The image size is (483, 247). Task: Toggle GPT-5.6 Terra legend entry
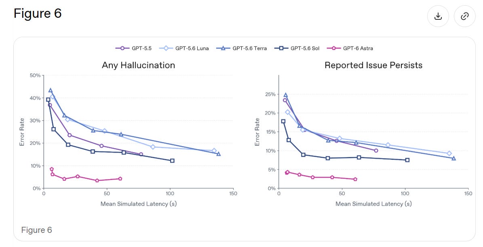point(242,48)
